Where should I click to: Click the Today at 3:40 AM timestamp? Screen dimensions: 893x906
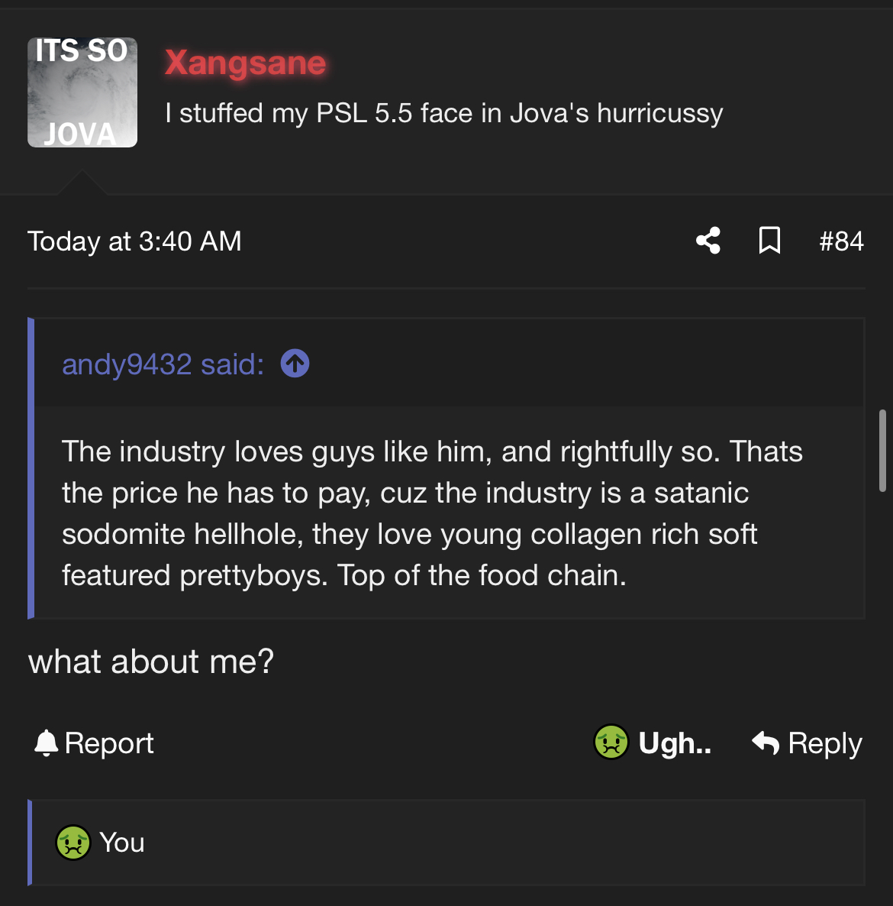[134, 241]
